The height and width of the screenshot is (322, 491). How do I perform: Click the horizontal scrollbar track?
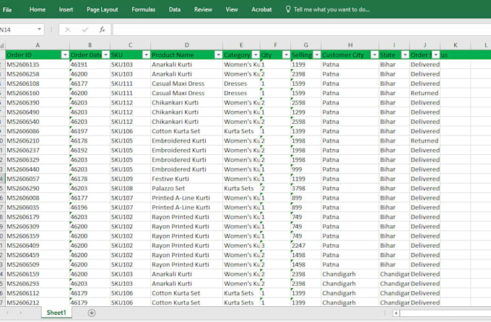[x=446, y=313]
